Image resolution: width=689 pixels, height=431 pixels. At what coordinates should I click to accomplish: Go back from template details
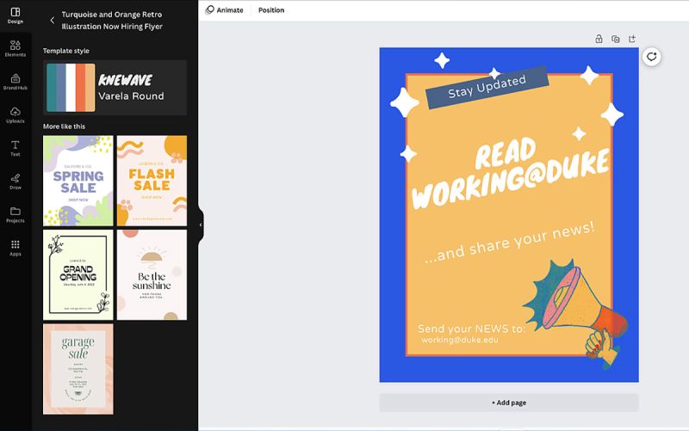pos(53,20)
